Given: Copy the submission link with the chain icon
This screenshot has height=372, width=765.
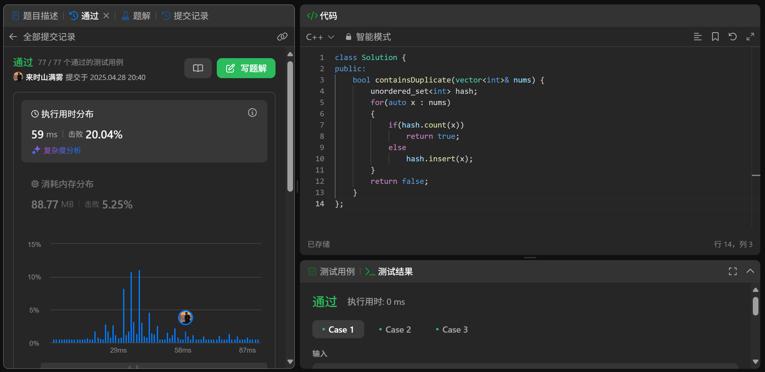Looking at the screenshot, I should pos(282,37).
